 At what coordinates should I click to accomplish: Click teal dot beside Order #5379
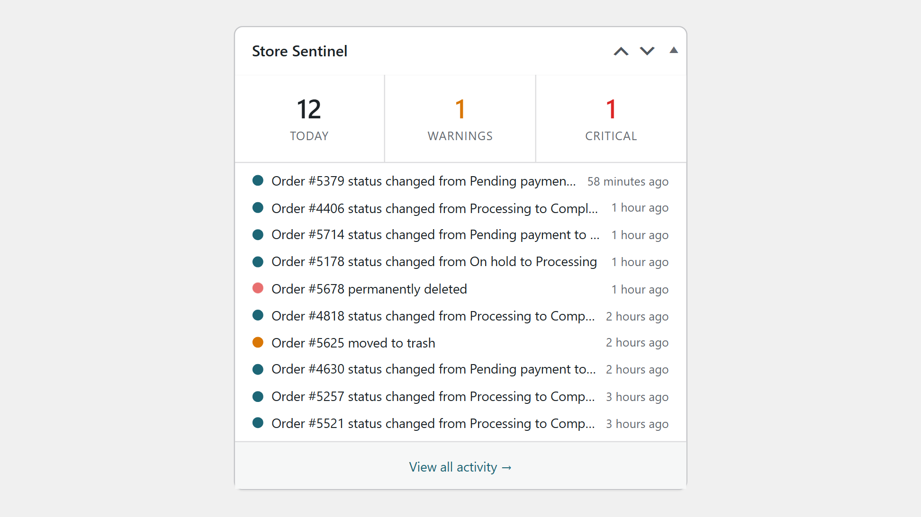(x=258, y=180)
